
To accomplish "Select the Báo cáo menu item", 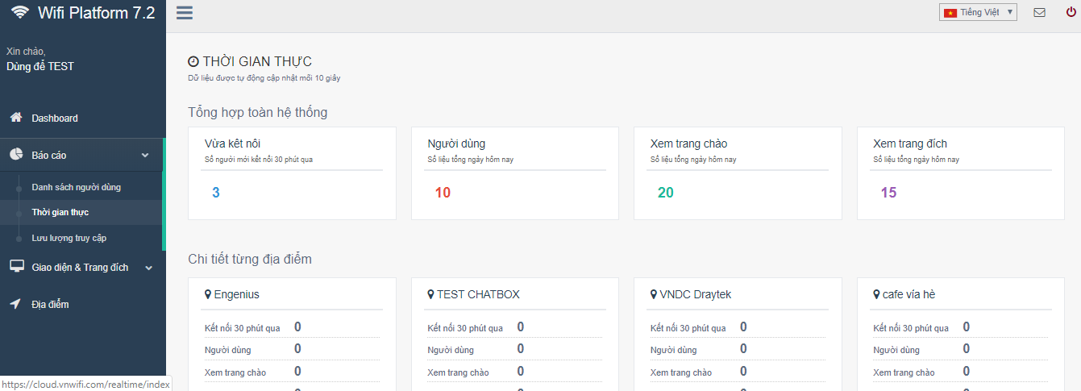I will point(81,155).
